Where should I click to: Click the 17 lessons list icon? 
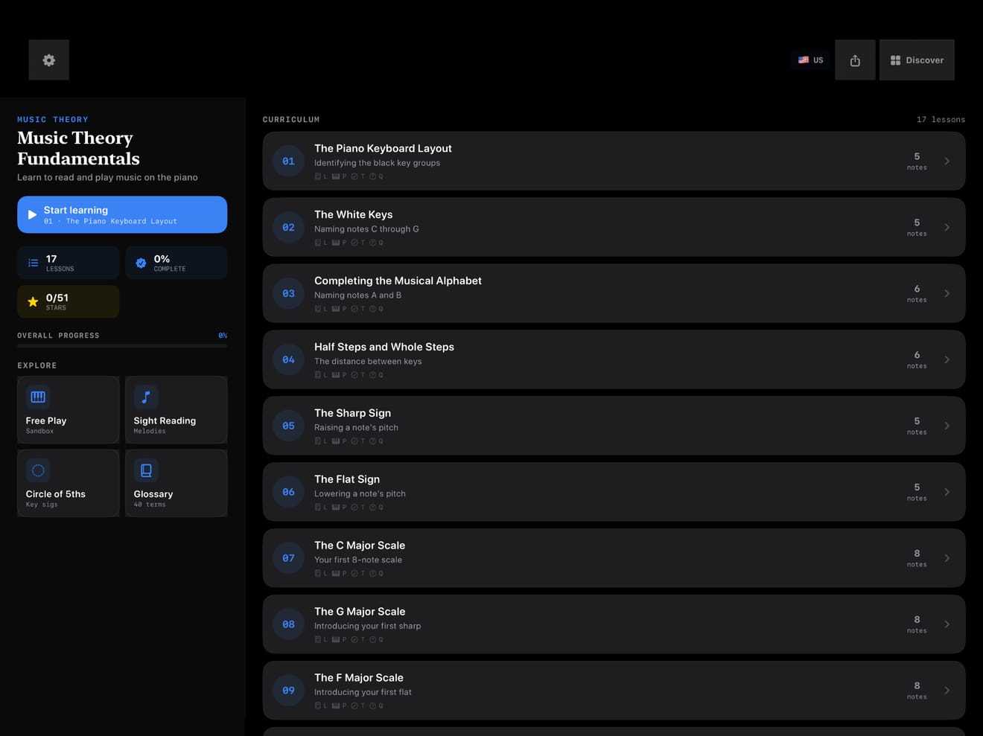point(33,263)
